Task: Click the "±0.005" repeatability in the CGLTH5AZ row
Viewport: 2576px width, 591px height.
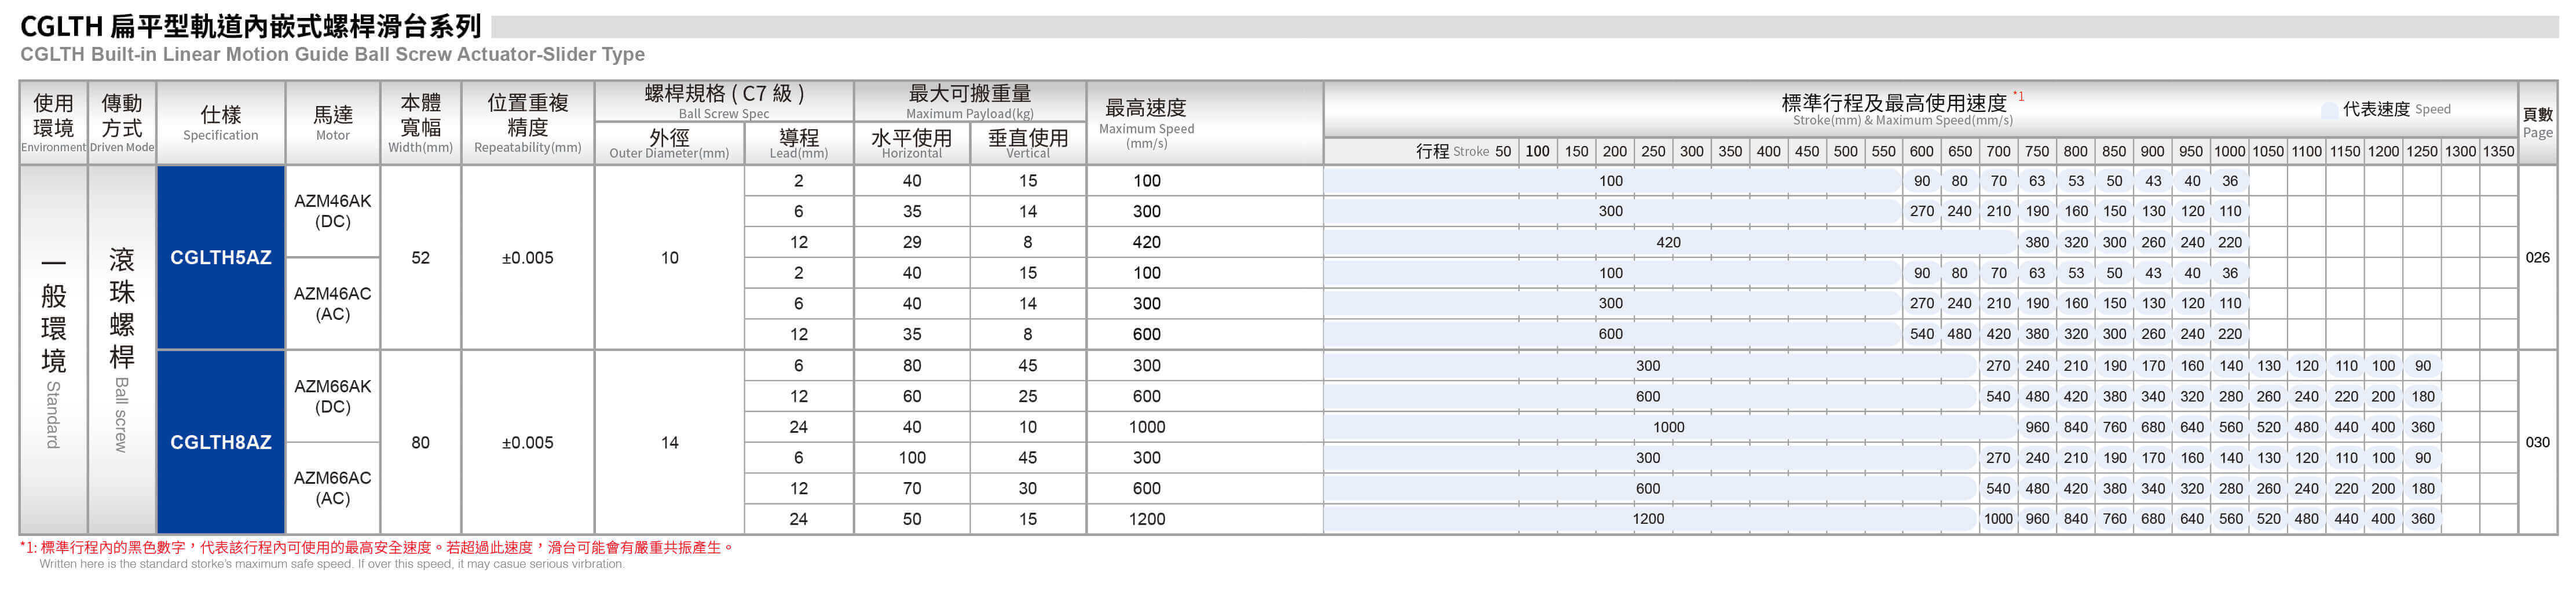Action: [528, 258]
